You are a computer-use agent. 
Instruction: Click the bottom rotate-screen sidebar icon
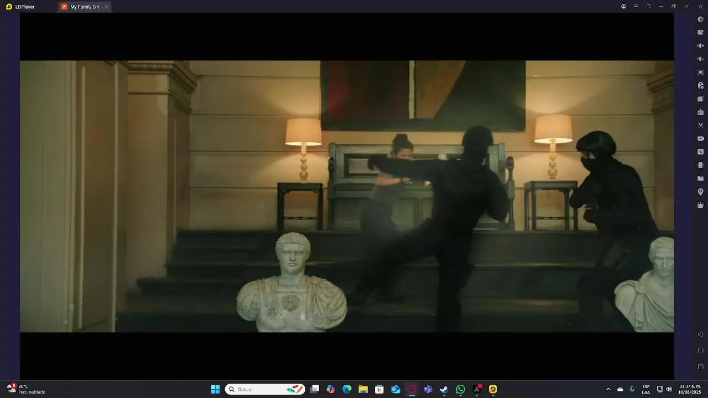(700, 205)
